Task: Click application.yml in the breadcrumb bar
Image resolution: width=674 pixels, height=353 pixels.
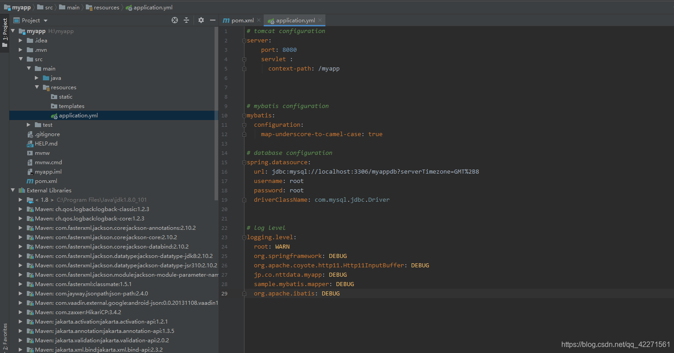Action: click(x=149, y=7)
